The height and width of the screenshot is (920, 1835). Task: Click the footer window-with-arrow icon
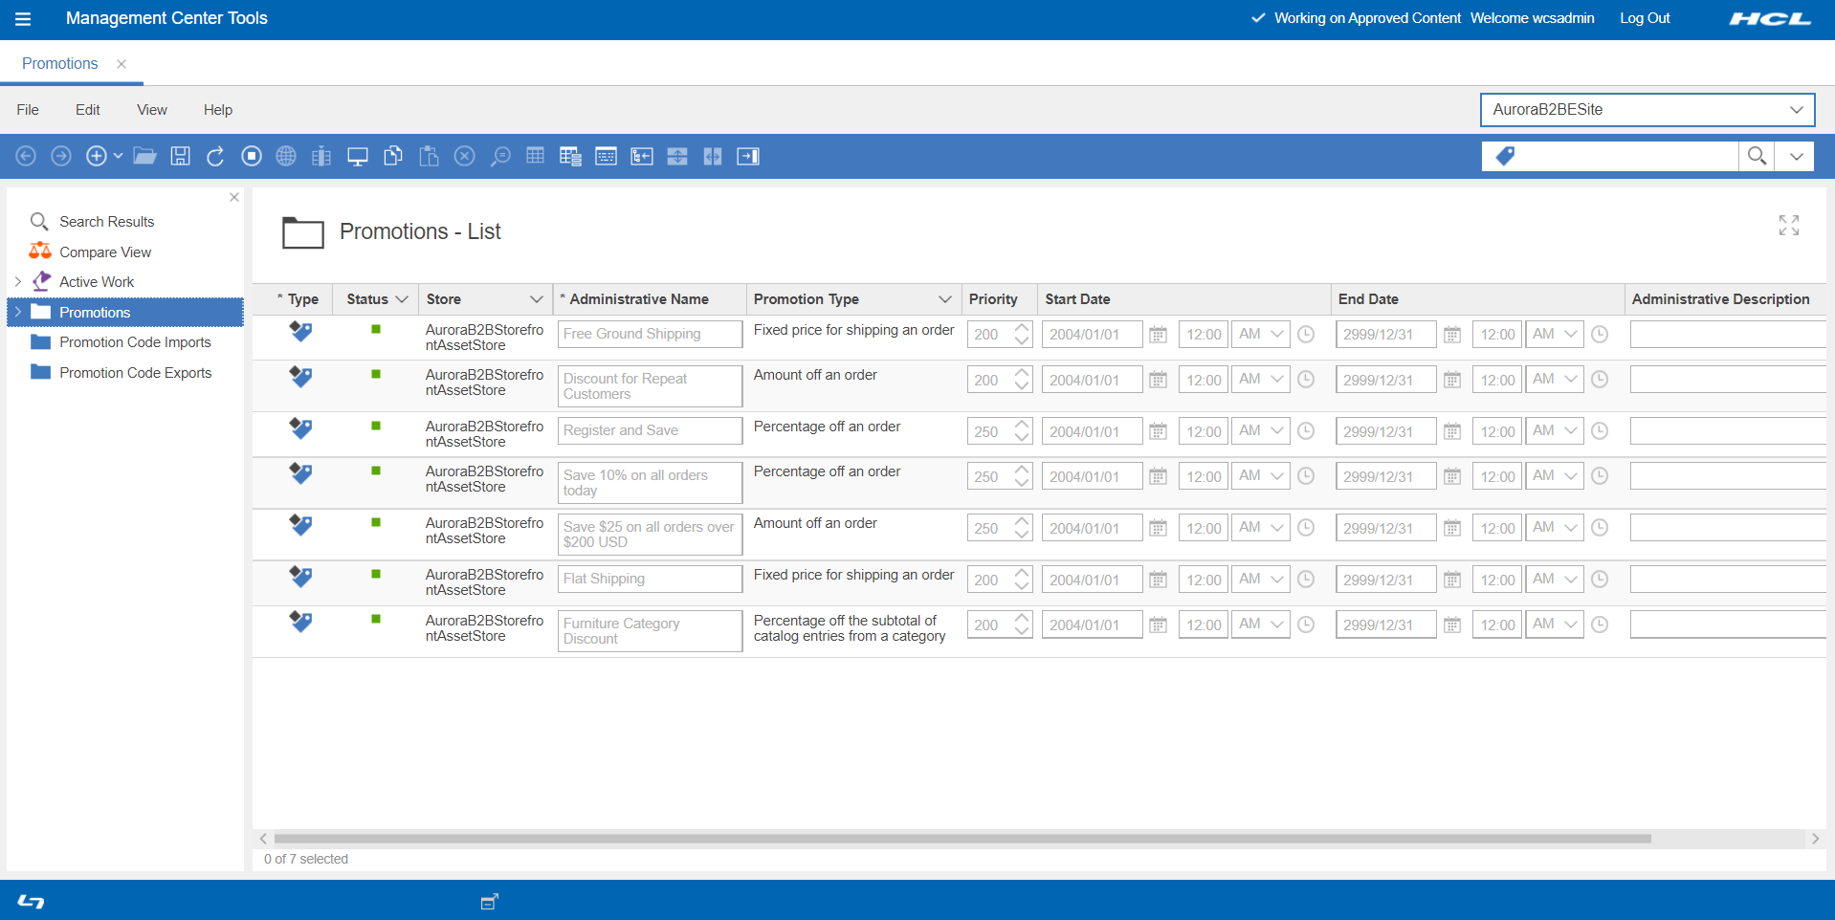490,901
